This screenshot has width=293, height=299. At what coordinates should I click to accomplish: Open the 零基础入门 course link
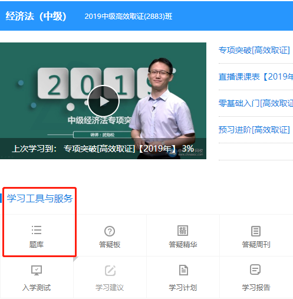(256, 103)
